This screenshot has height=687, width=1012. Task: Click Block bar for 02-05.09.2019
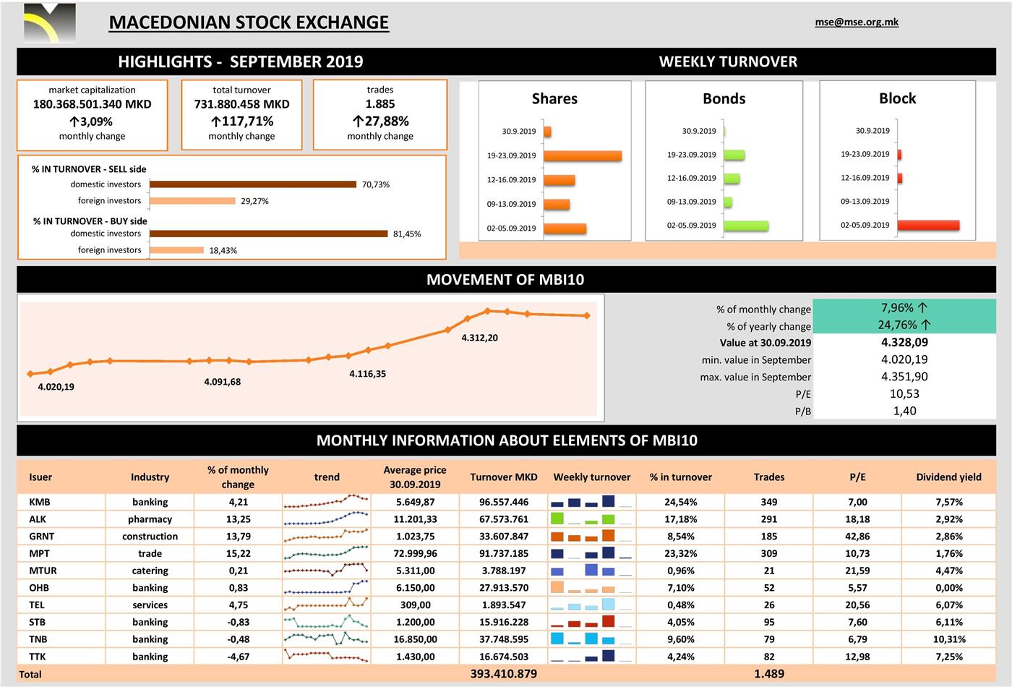pos(927,226)
